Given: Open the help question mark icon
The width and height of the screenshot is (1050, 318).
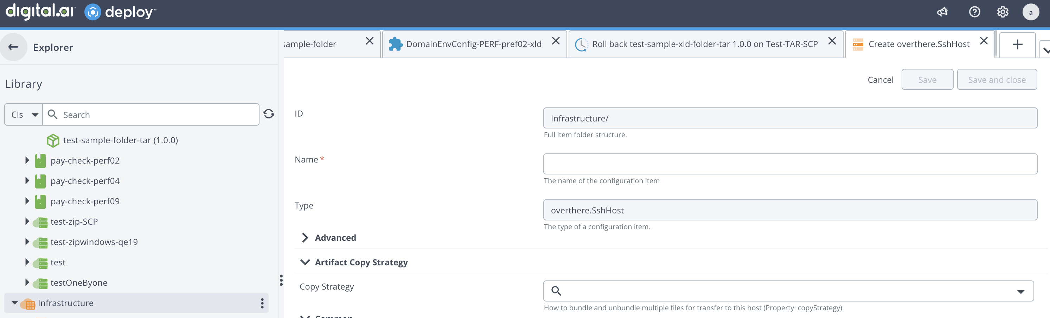Looking at the screenshot, I should pos(974,12).
